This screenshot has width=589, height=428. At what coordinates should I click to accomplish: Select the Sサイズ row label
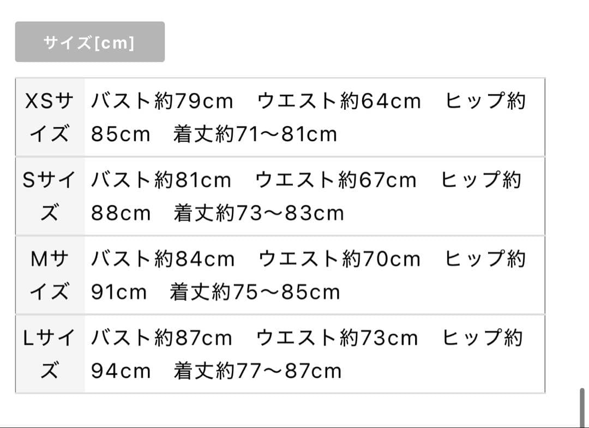tap(50, 196)
